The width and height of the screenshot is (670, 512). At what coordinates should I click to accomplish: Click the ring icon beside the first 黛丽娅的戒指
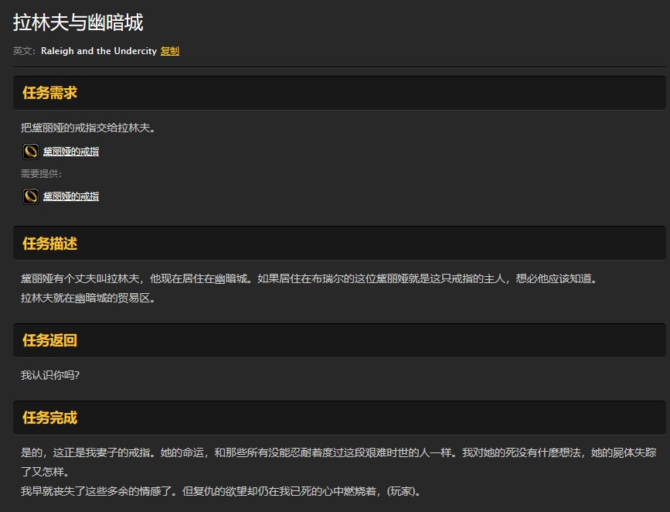click(30, 151)
